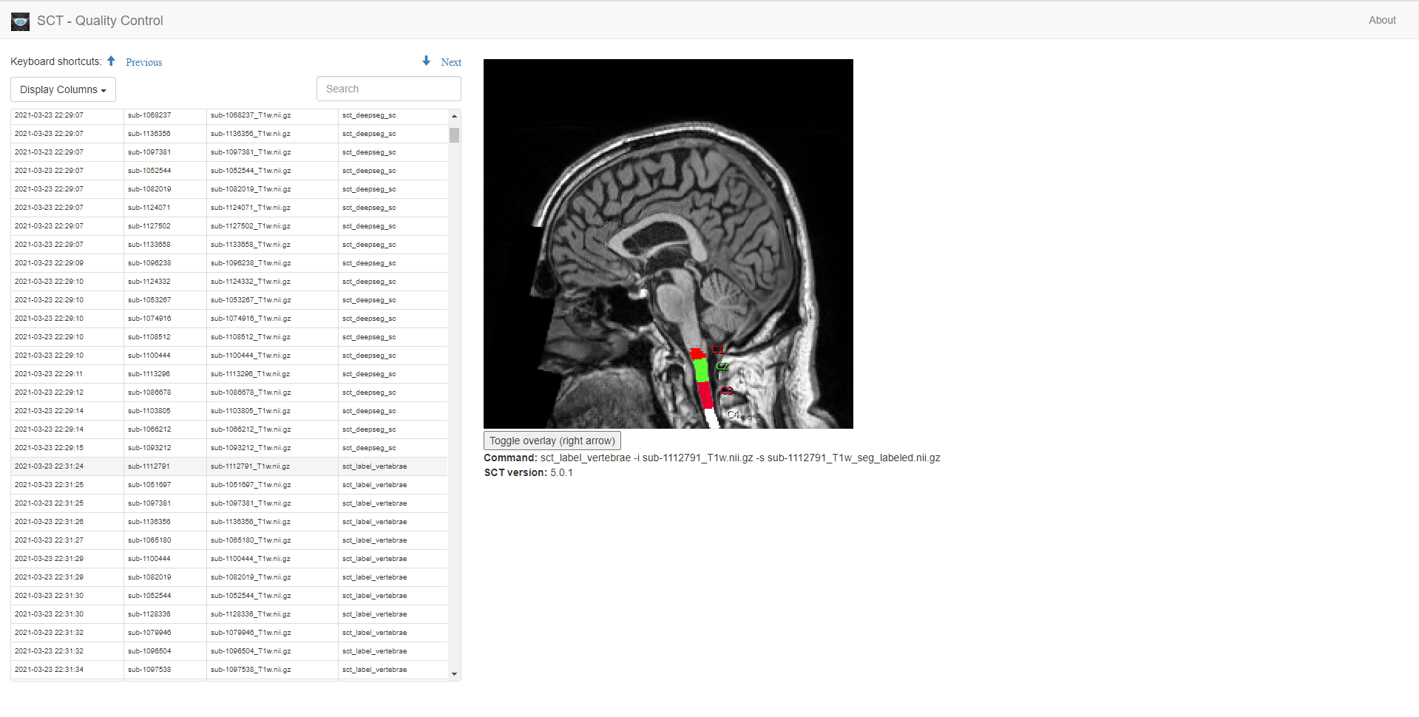The height and width of the screenshot is (717, 1419).
Task: Click the sagittal MRI preview image
Action: [668, 244]
